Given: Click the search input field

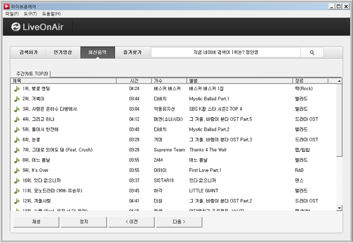Looking at the screenshot, I should coord(226,53).
